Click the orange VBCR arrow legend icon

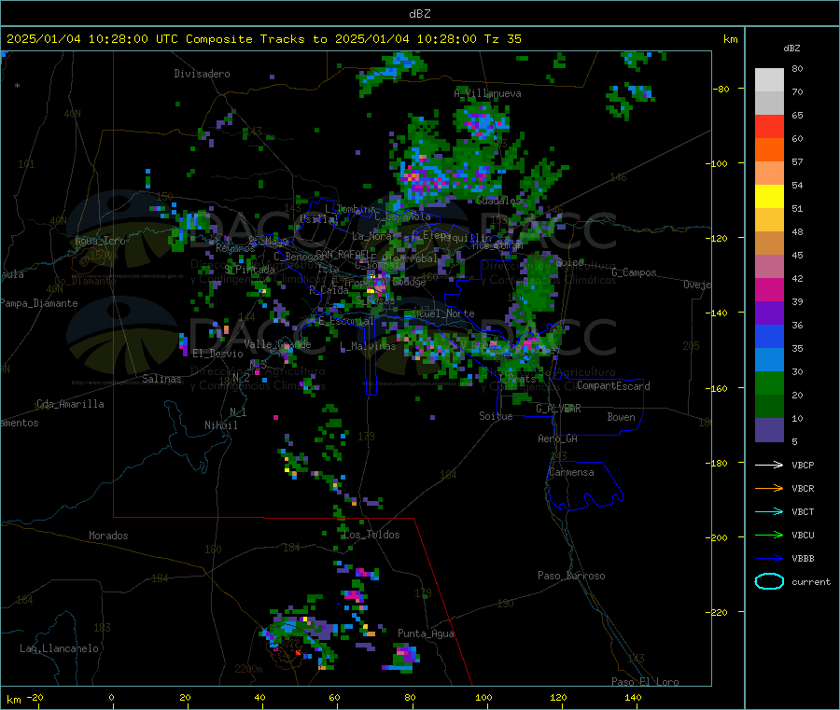click(x=769, y=488)
